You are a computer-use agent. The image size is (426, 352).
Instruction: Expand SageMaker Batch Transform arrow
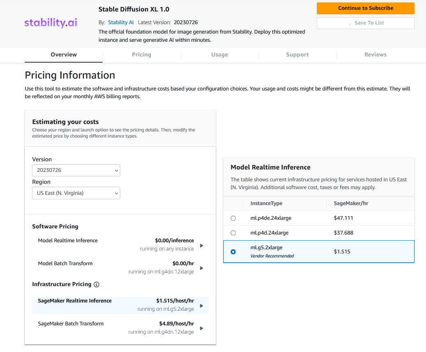pyautogui.click(x=202, y=328)
